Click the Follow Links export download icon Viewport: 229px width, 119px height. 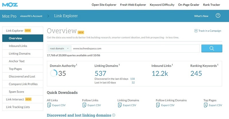point(84,105)
